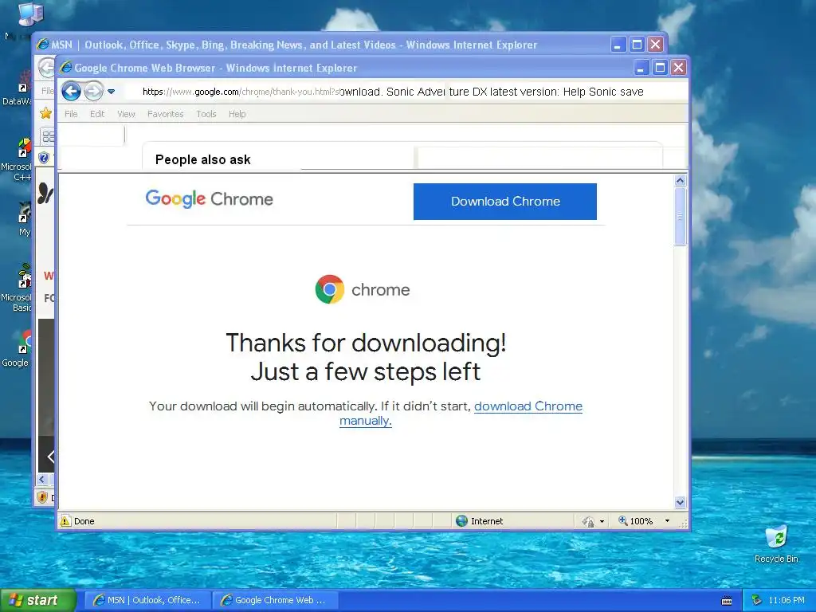The image size is (816, 612).
Task: Click the round Chrome logo icon
Action: pyautogui.click(x=329, y=289)
